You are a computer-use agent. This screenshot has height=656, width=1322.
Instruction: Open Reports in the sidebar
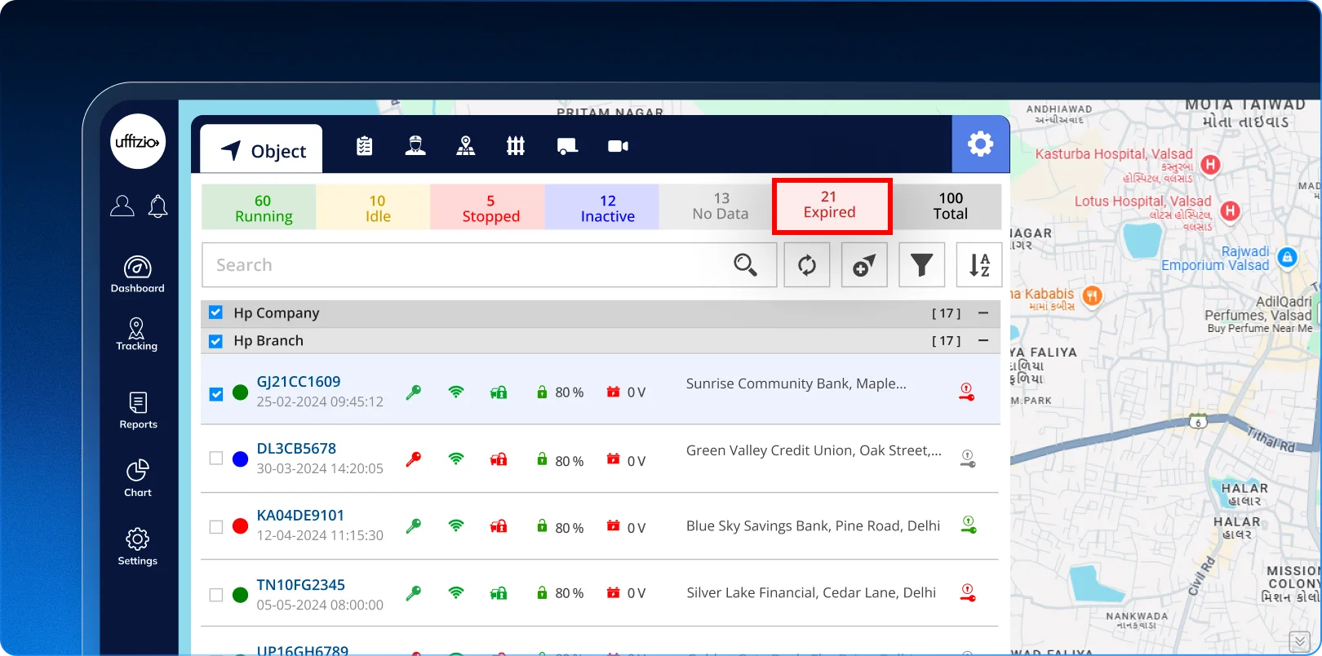(x=138, y=410)
